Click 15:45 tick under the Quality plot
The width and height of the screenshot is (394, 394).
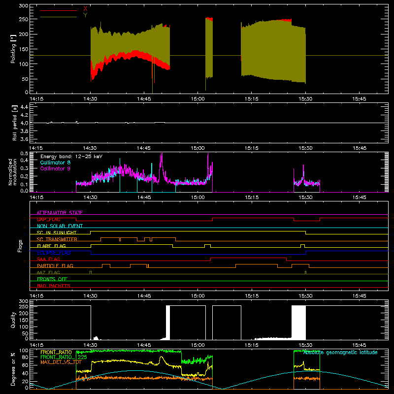[x=359, y=345]
